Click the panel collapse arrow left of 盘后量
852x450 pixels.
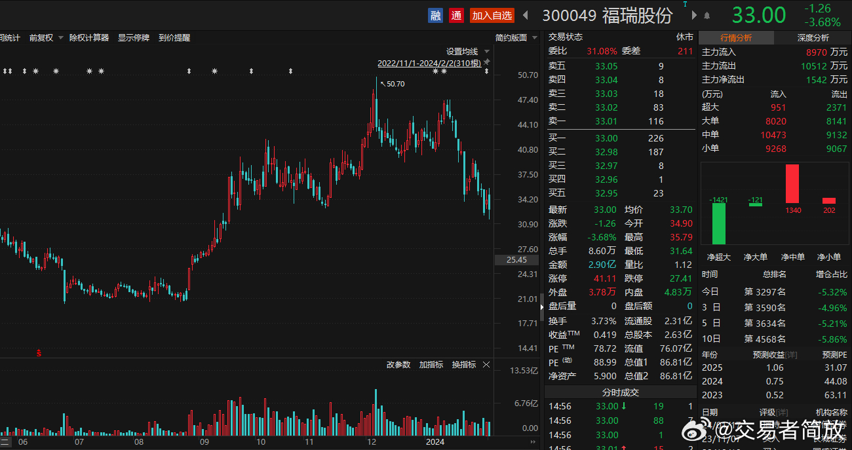(x=542, y=307)
